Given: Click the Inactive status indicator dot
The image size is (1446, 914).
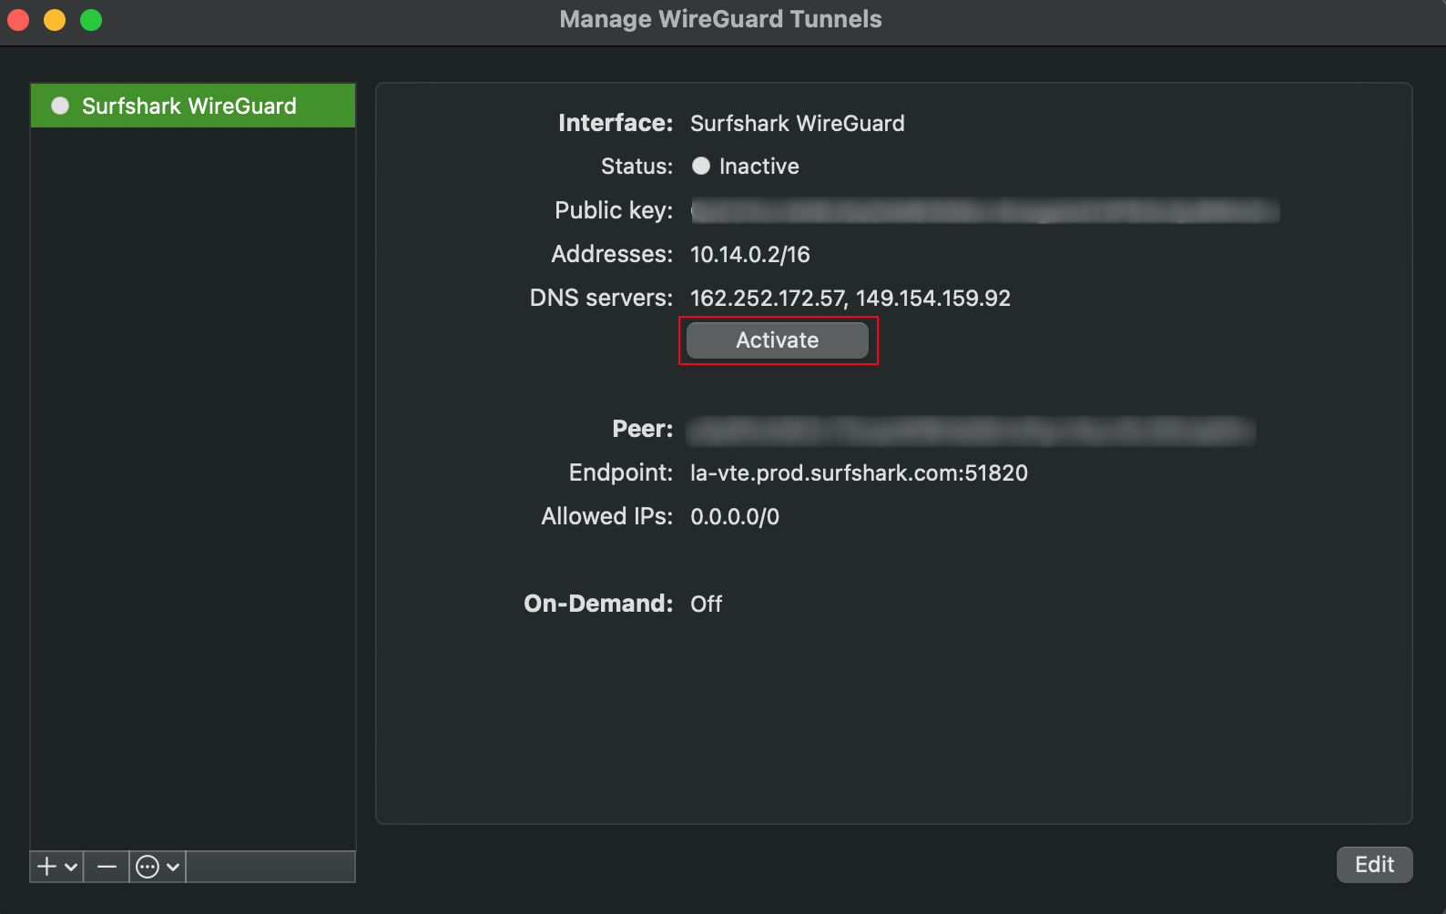Looking at the screenshot, I should click(x=701, y=166).
